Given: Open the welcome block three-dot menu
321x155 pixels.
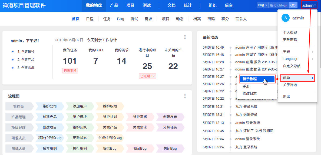Looking at the screenshot, I should (x=185, y=37).
